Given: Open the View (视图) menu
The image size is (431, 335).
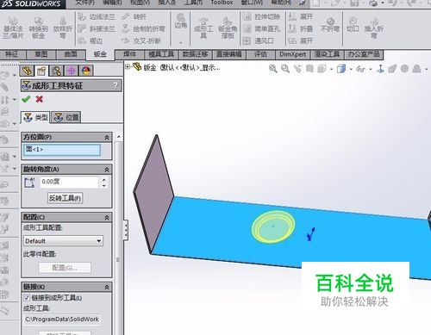Looking at the screenshot, I should pyautogui.click(x=140, y=3).
